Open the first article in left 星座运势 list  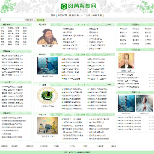[12, 56]
